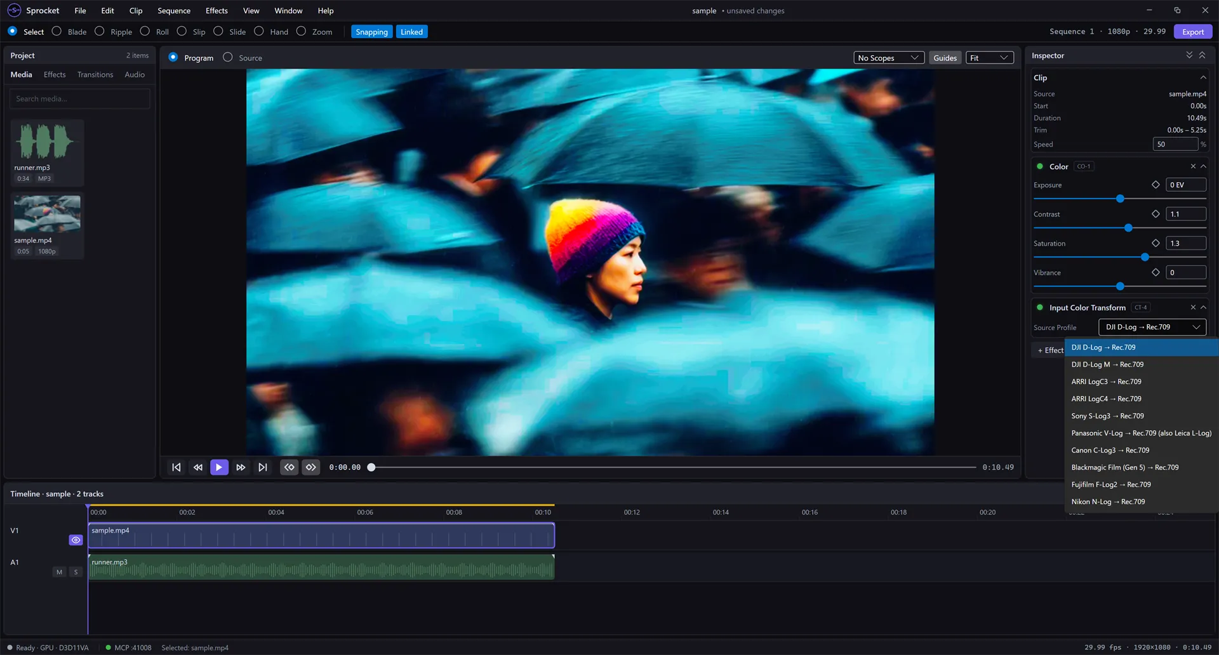Choose Canon C-Log3 → Rec.709 profile

click(1142, 450)
